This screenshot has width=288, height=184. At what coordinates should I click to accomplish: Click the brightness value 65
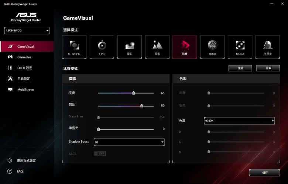tap(162, 93)
